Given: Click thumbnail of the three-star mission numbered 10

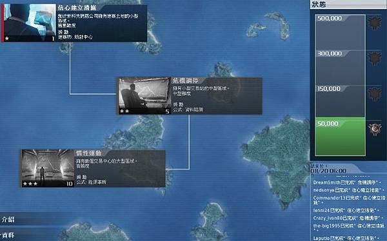Looking at the screenshot, I should [47, 168].
